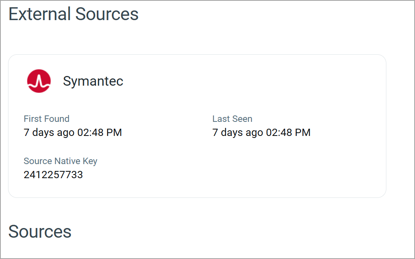The height and width of the screenshot is (259, 415).
Task: Click the word "Native" in Source Native Key
Action: (67, 161)
